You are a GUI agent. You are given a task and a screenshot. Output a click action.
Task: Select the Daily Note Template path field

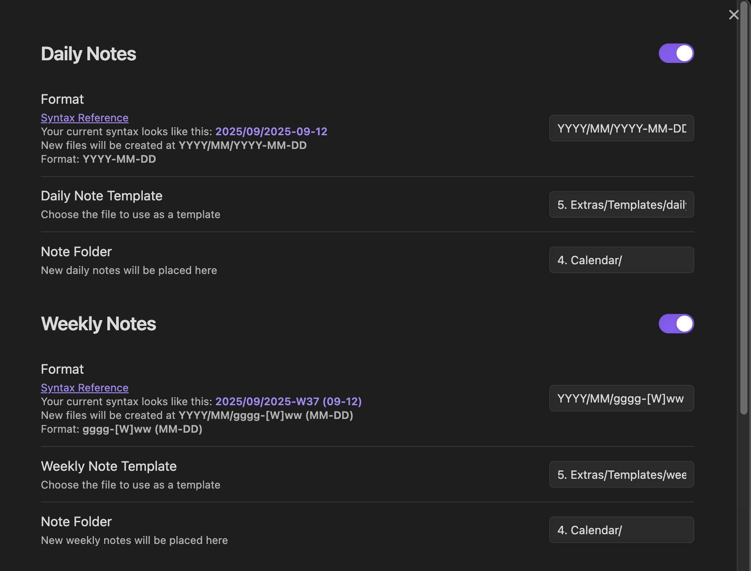[x=621, y=205]
